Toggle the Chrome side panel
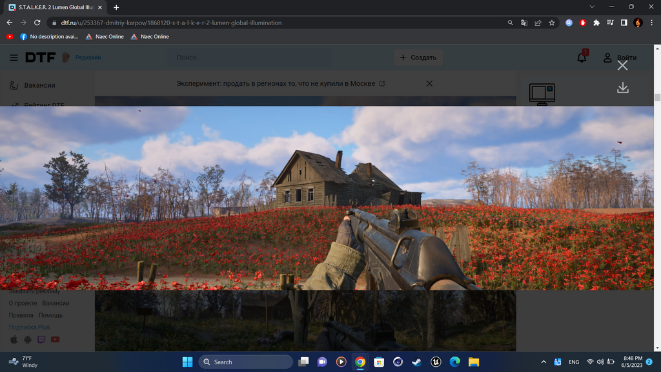Image resolution: width=661 pixels, height=372 pixels. [624, 23]
